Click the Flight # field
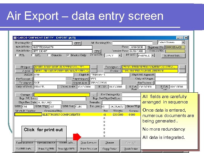This screenshot has width=204, height=153. click(110, 75)
